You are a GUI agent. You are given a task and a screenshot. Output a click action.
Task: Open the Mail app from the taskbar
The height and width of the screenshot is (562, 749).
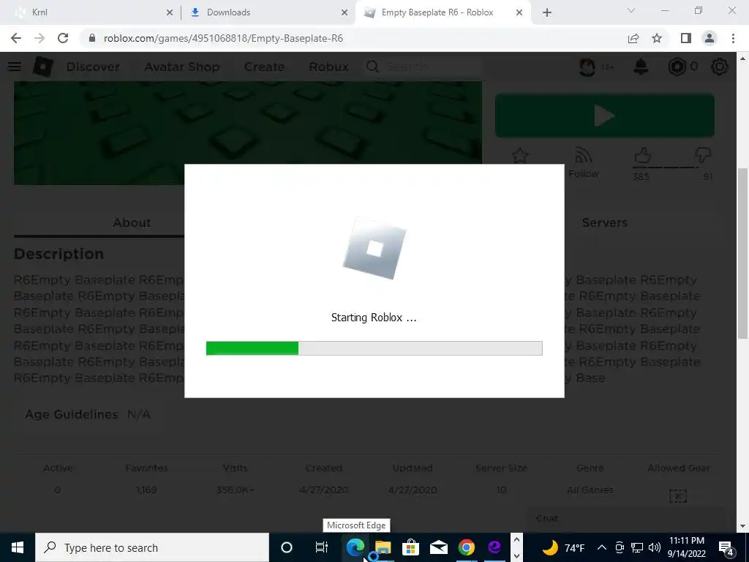coord(439,547)
